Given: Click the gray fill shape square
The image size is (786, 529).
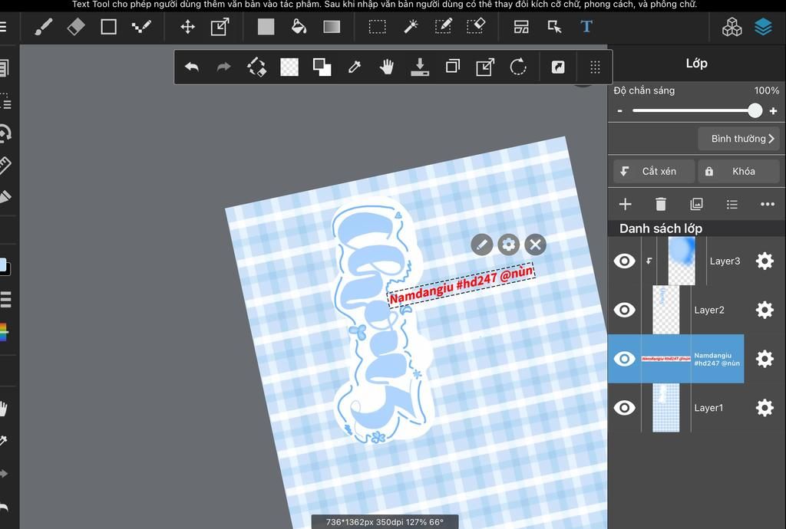Looking at the screenshot, I should click(x=266, y=27).
